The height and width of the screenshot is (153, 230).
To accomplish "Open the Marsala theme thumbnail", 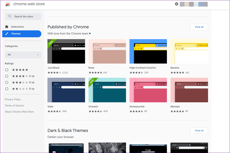I will (189, 90).
